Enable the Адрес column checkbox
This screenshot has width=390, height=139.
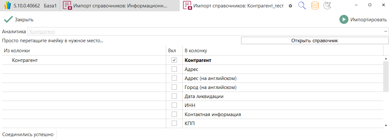pyautogui.click(x=174, y=69)
